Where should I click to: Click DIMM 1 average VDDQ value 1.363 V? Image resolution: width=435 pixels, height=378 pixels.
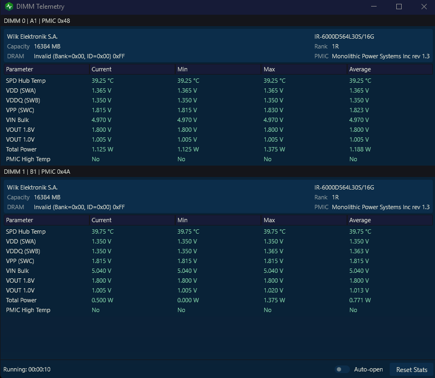pos(359,251)
